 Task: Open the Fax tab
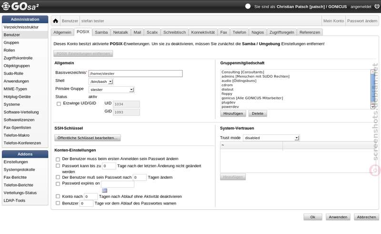click(x=223, y=32)
